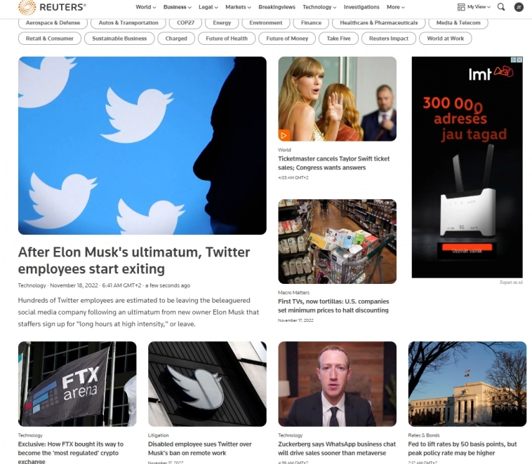532x464 pixels.
Task: Select the Future of Money tag
Action: point(287,39)
